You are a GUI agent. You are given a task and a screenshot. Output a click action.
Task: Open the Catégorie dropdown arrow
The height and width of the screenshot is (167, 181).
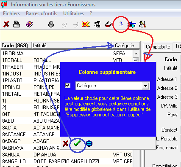145,86
